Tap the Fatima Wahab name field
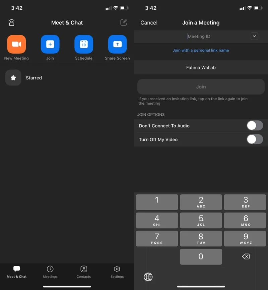This screenshot has width=268, height=290. (x=201, y=67)
